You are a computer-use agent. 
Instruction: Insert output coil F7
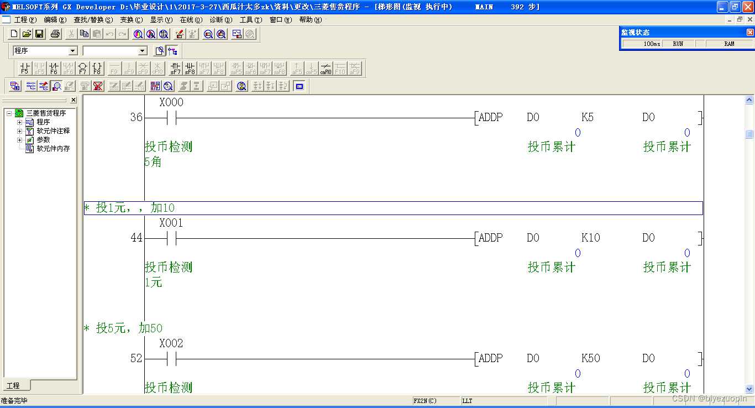coord(82,69)
